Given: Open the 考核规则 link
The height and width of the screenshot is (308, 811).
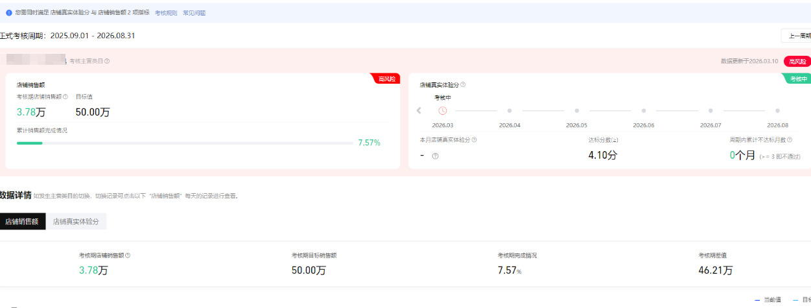Looking at the screenshot, I should coord(166,12).
